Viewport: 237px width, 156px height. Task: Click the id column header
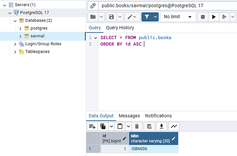pos(115,138)
